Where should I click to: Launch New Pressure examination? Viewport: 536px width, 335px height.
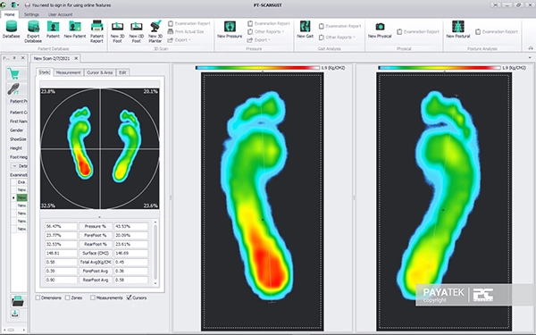point(230,27)
